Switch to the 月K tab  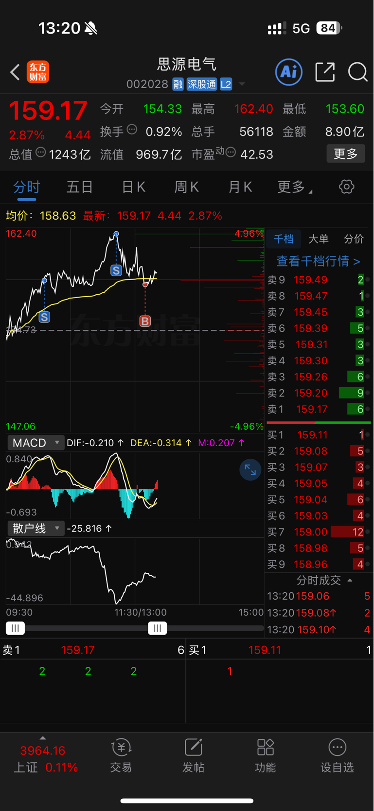[240, 187]
